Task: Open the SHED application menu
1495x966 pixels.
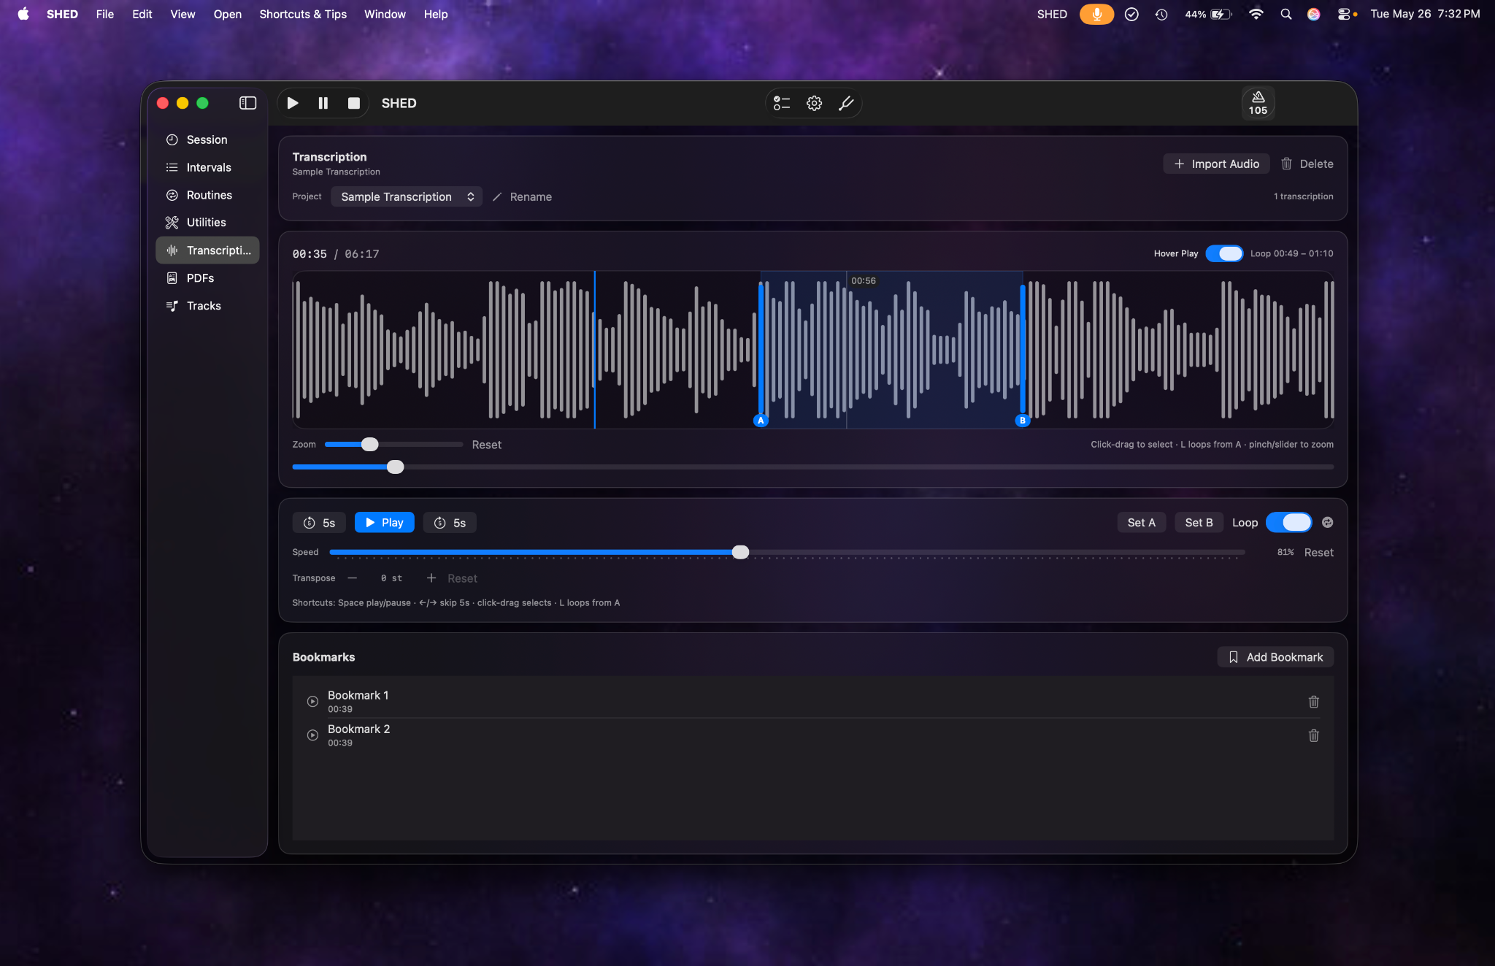Action: coord(62,14)
